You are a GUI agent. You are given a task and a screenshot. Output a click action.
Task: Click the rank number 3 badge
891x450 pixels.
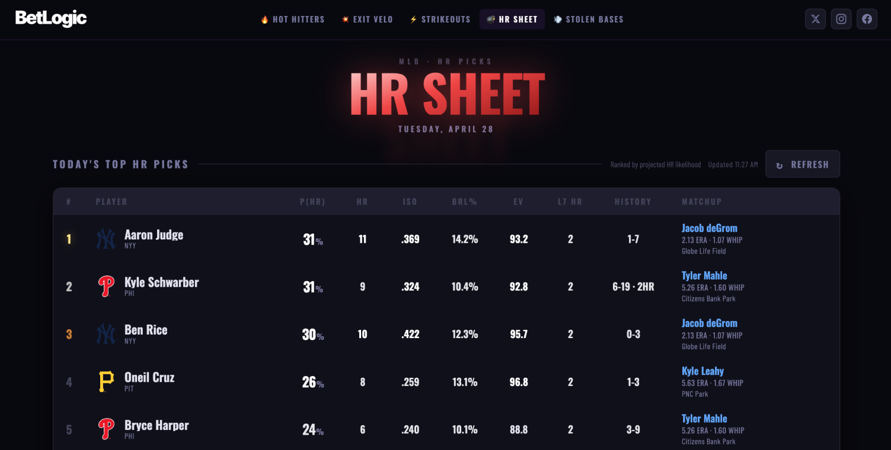[69, 335]
